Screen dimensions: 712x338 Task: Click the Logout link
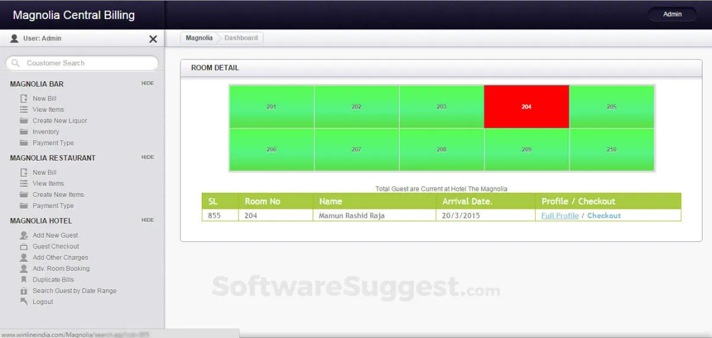click(43, 302)
